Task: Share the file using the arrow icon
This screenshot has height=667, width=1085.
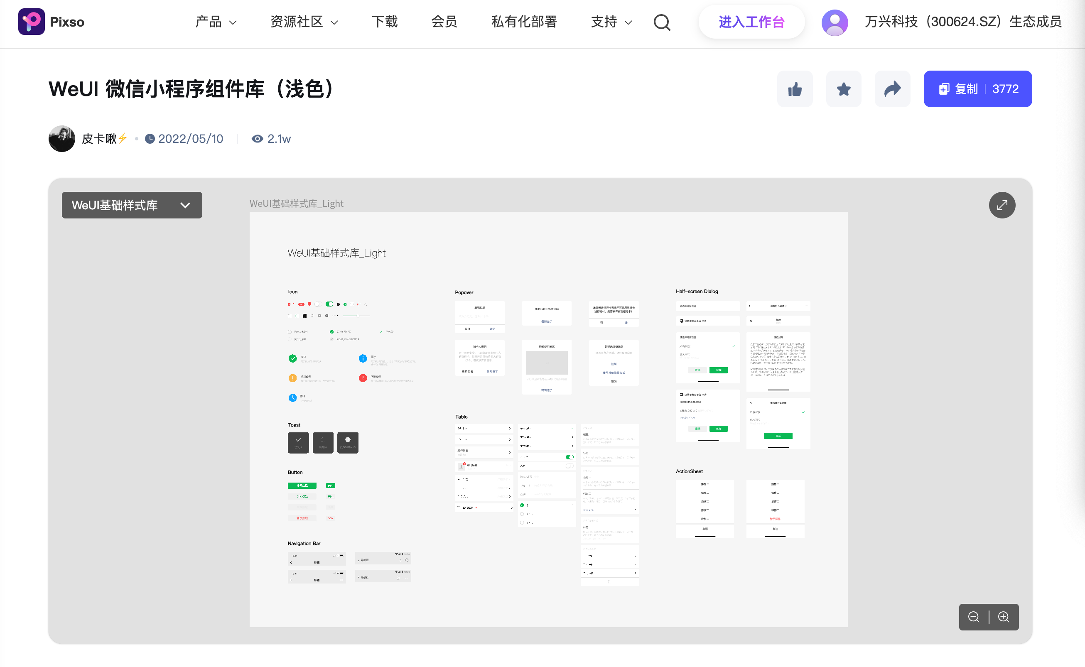Action: (893, 89)
